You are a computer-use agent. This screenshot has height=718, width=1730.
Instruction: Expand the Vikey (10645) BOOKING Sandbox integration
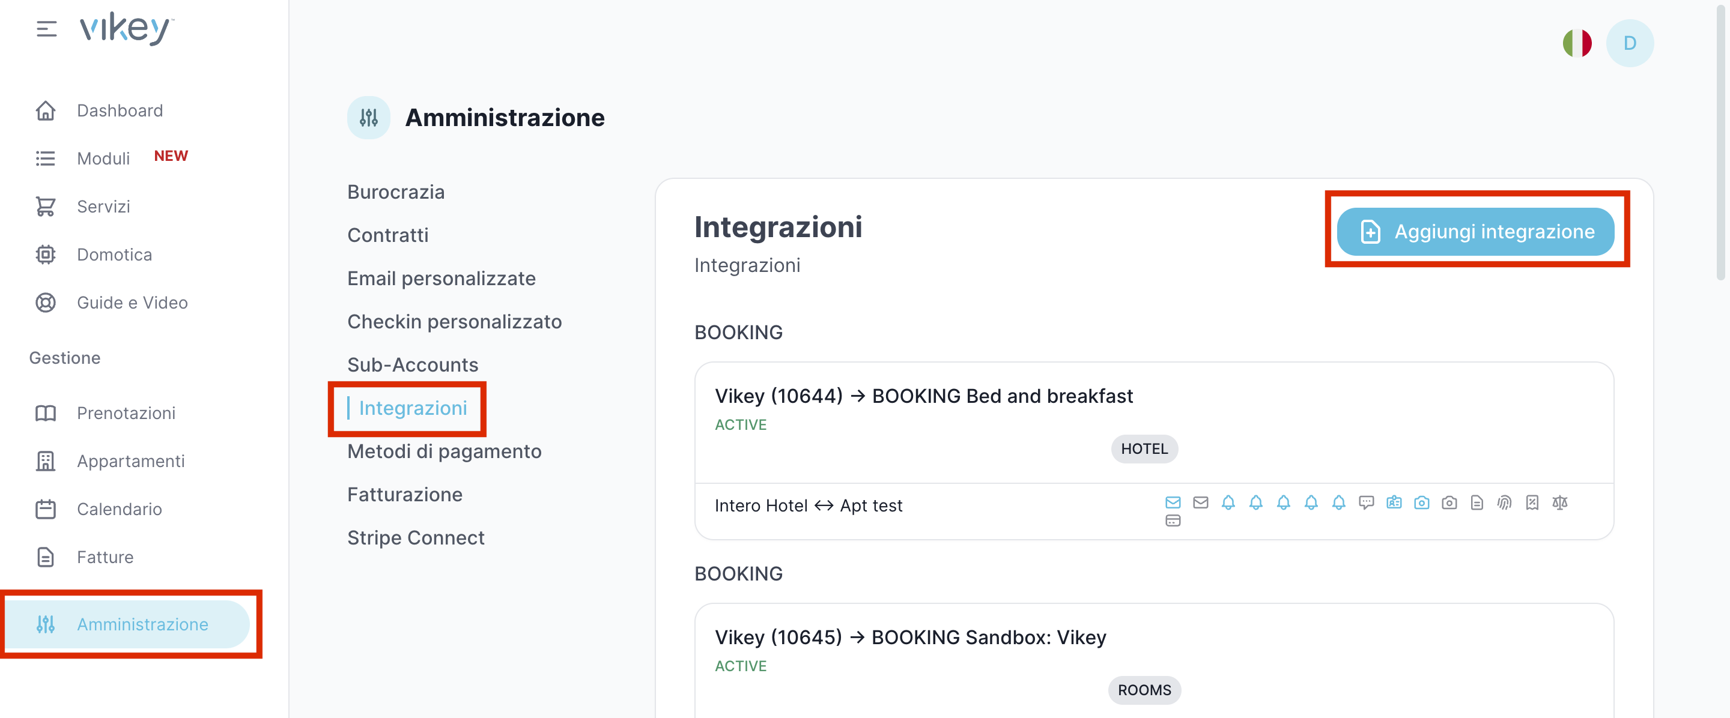tap(910, 637)
